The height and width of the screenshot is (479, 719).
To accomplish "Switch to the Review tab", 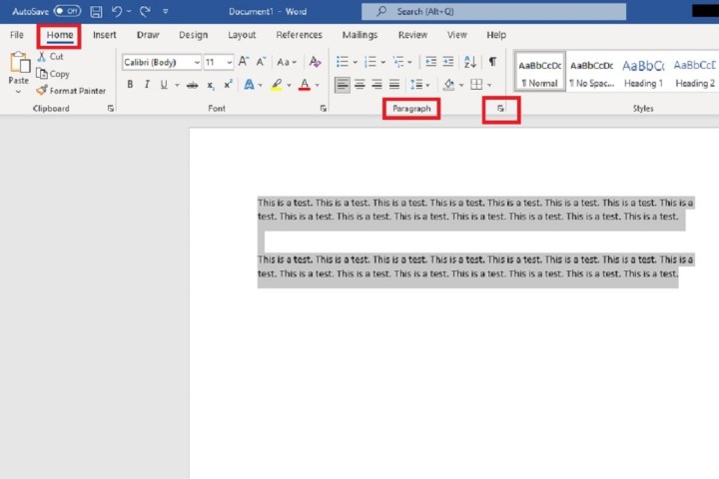I will click(x=412, y=35).
